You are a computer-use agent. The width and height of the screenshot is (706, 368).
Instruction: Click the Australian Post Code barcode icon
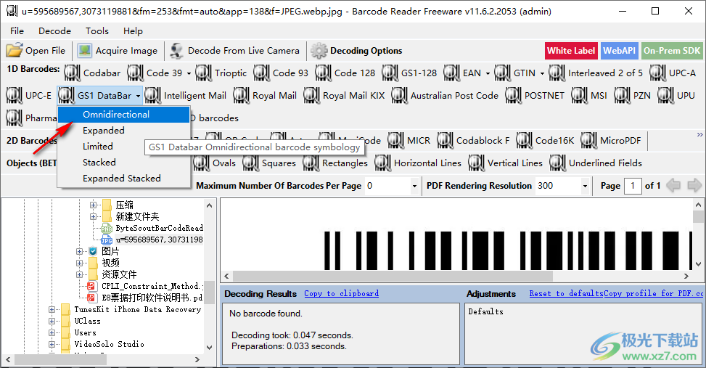coord(399,96)
